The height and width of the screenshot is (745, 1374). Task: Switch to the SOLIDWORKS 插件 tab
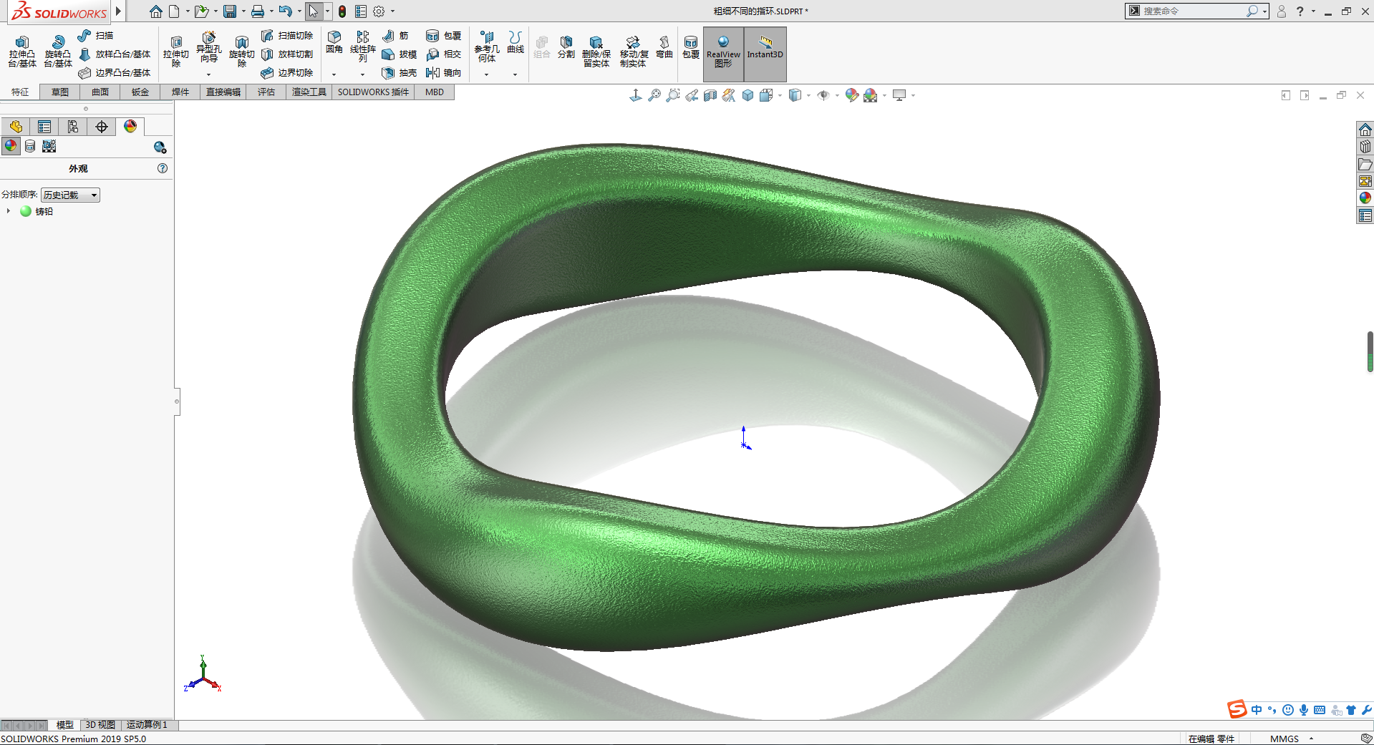373,92
